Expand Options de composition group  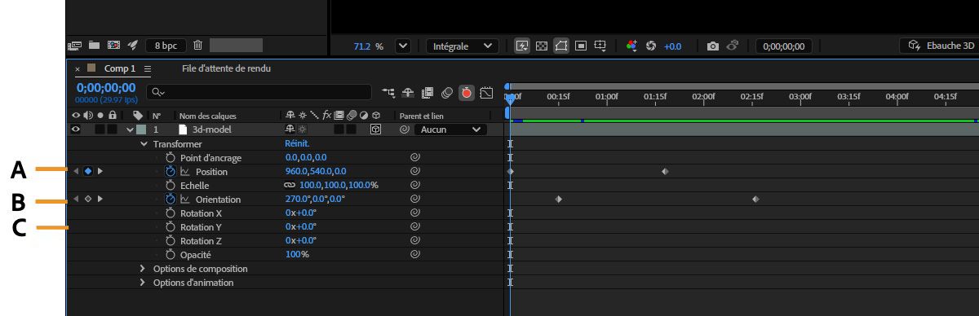click(144, 269)
